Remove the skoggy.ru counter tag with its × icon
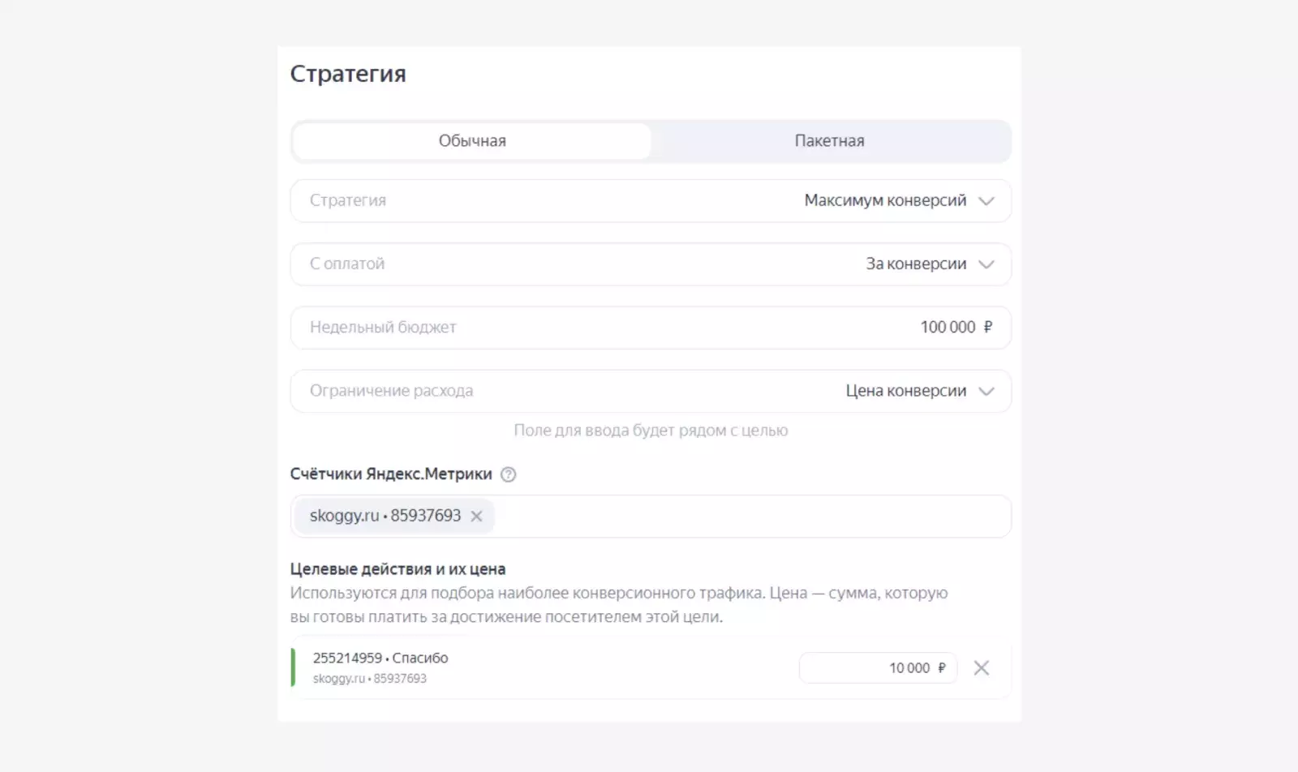 (477, 516)
